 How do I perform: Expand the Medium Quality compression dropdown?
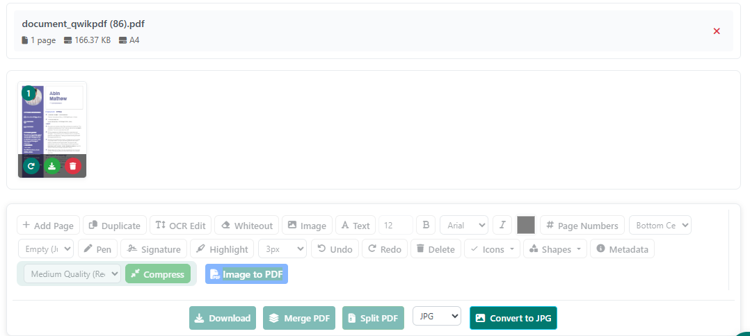(72, 274)
